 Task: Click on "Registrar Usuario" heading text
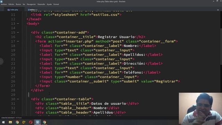click(x=116, y=37)
